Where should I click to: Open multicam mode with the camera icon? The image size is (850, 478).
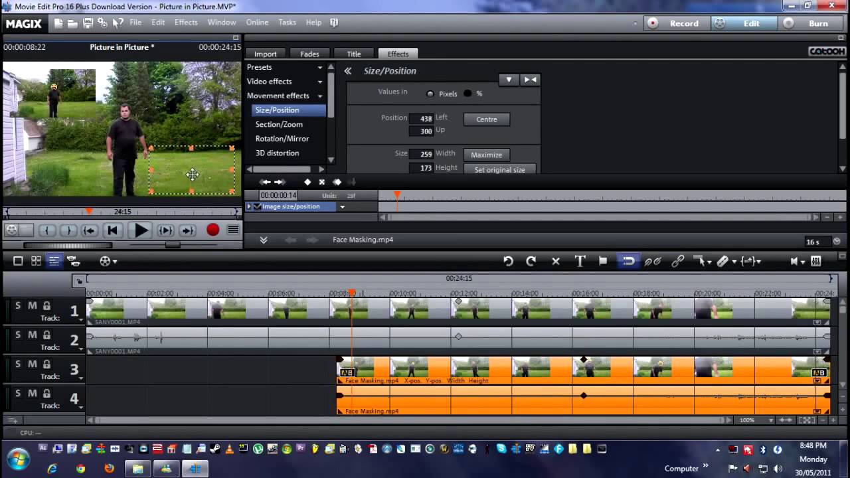(x=74, y=261)
